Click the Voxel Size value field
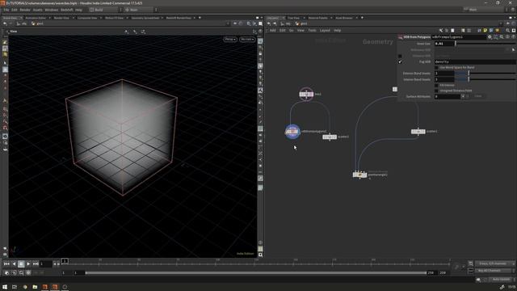The image size is (517, 291). (x=443, y=44)
